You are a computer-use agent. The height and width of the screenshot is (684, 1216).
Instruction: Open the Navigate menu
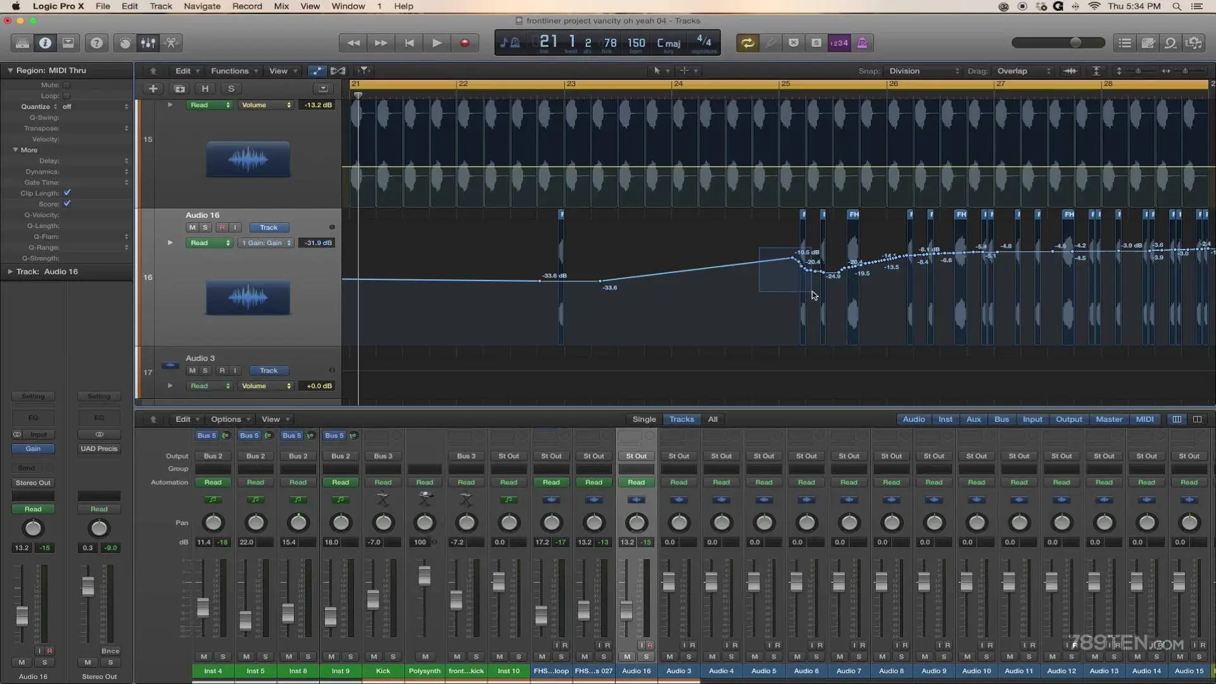click(201, 6)
